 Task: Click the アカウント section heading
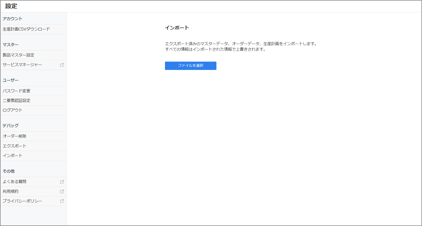point(12,19)
